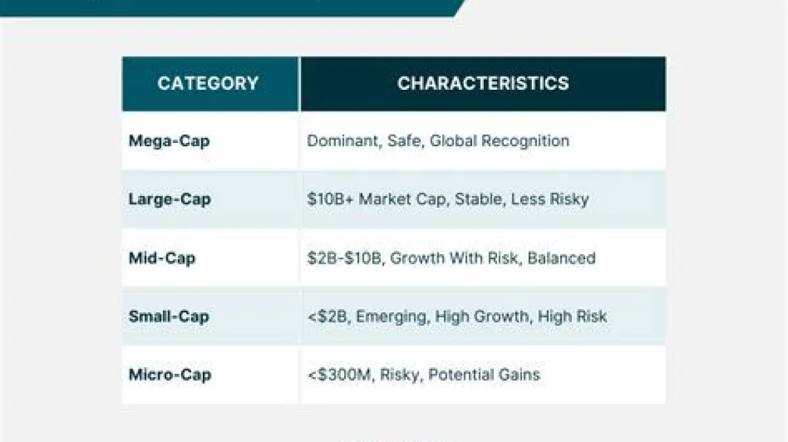
Task: Select the Mid-Cap row label
Action: click(162, 258)
